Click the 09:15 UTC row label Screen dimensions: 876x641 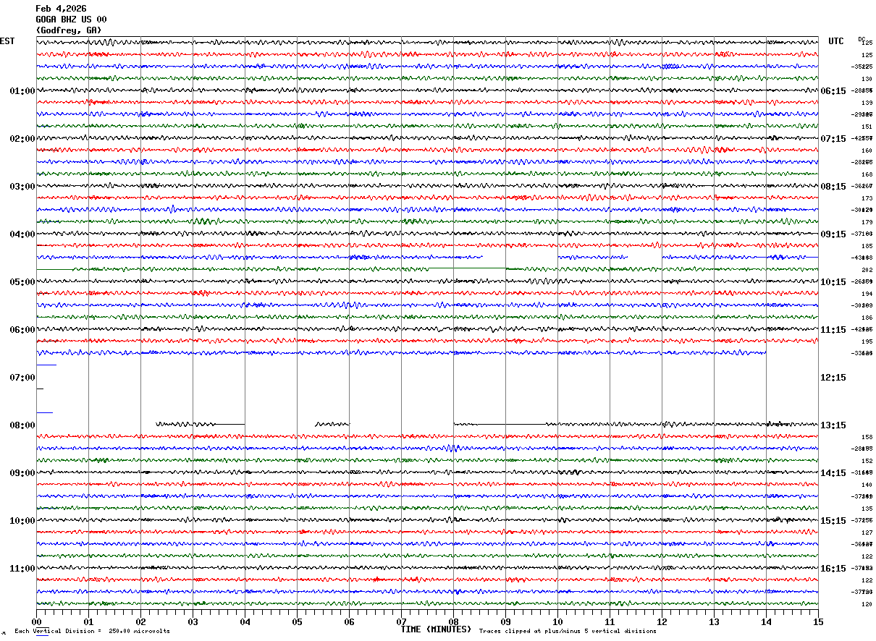833,234
